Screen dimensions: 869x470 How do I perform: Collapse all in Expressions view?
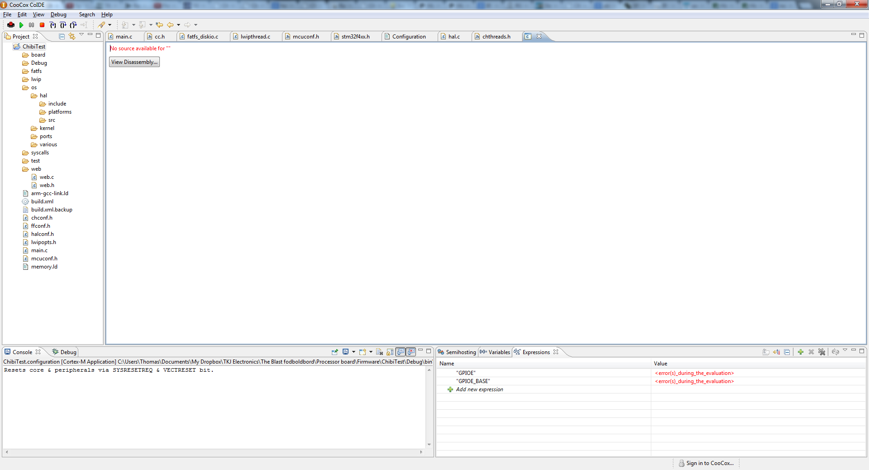click(787, 352)
